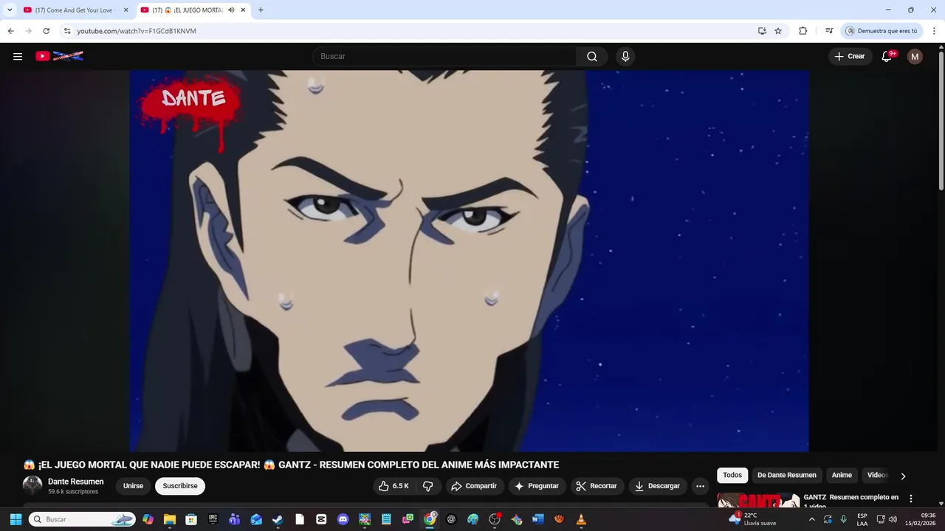This screenshot has height=531, width=945.
Task: Open Dante Resumen channel avatar
Action: pos(32,485)
